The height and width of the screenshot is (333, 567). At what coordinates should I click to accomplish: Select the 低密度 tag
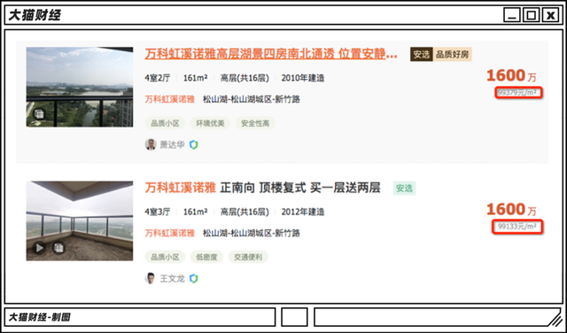click(206, 257)
